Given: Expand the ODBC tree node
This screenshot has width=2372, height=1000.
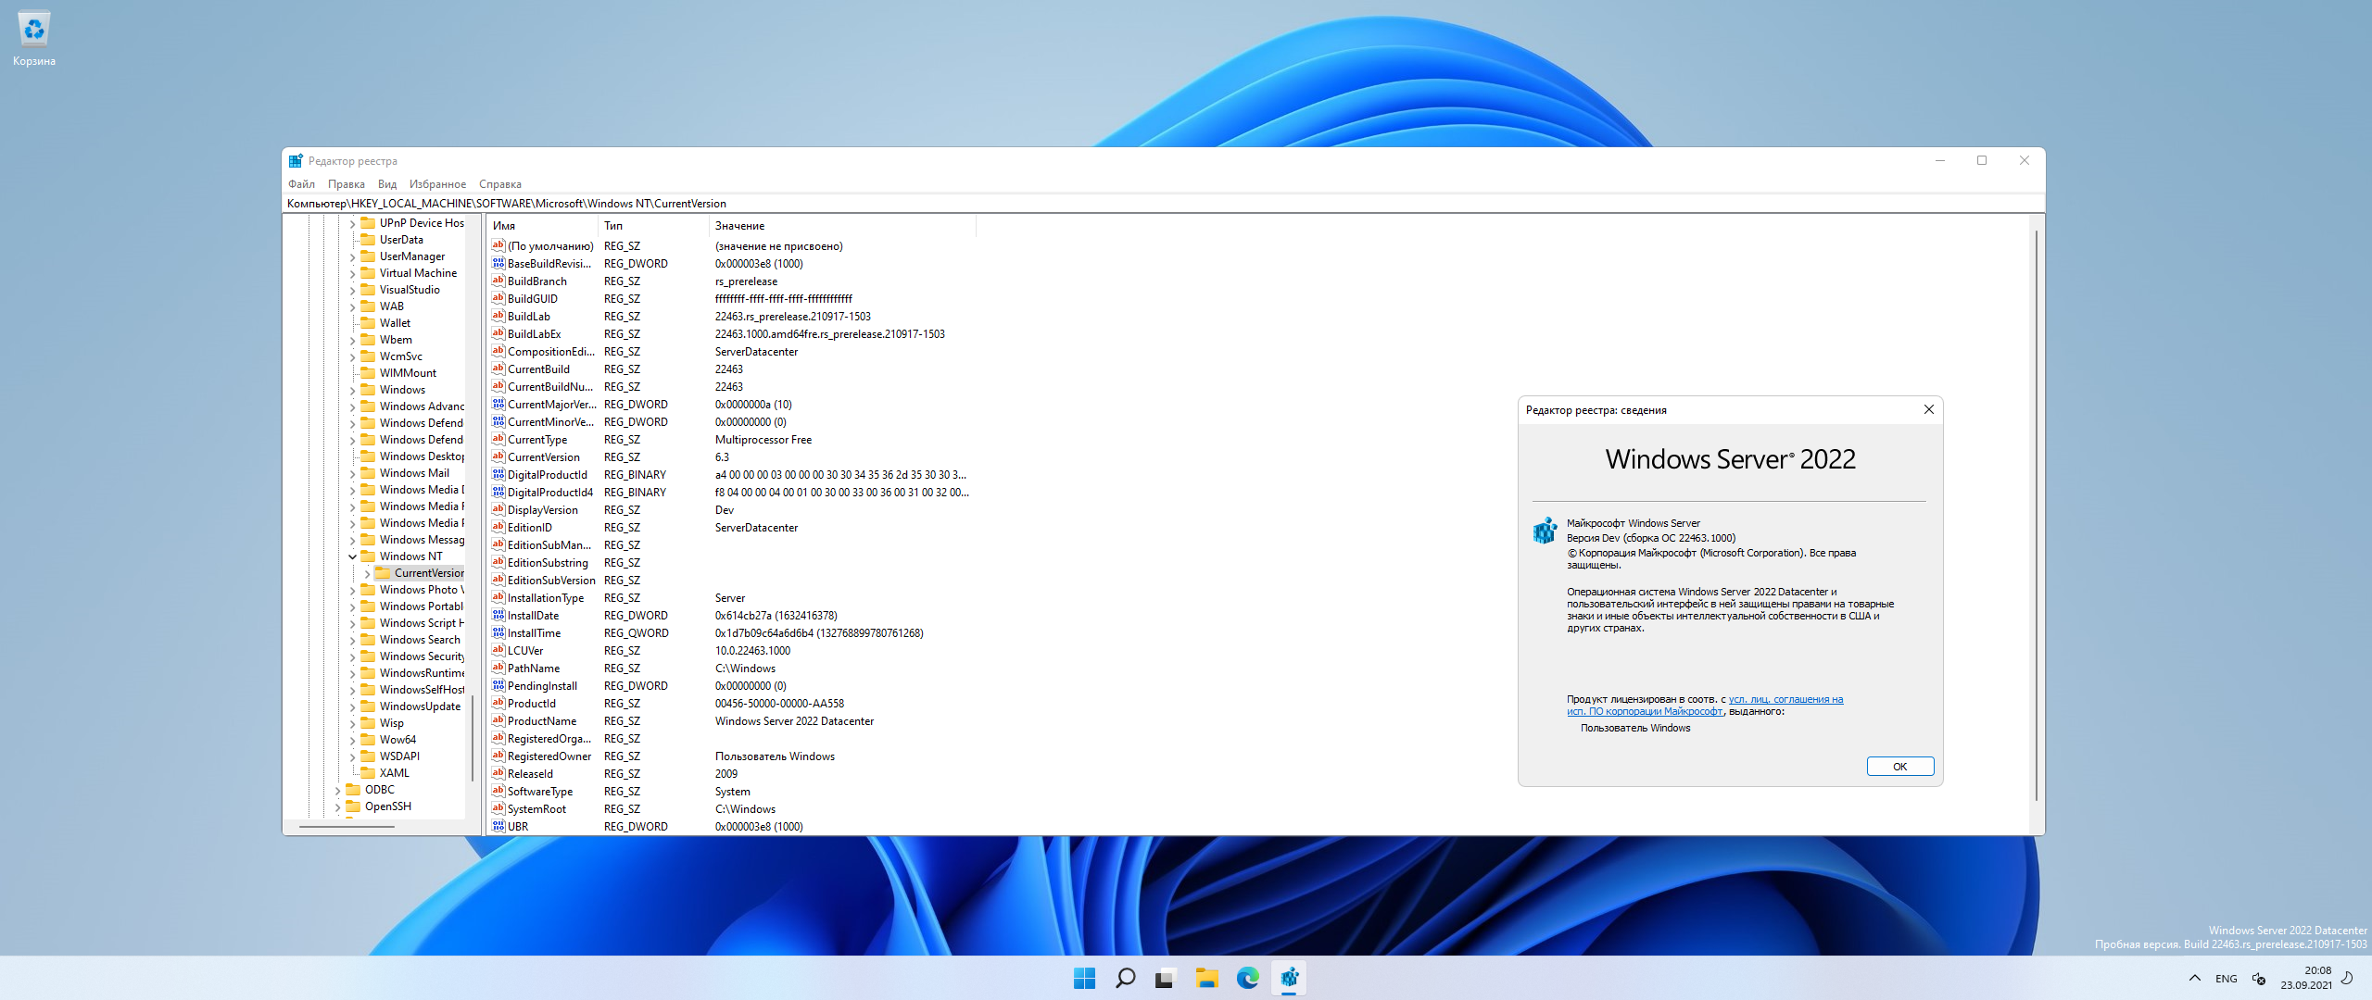Looking at the screenshot, I should coord(337,790).
